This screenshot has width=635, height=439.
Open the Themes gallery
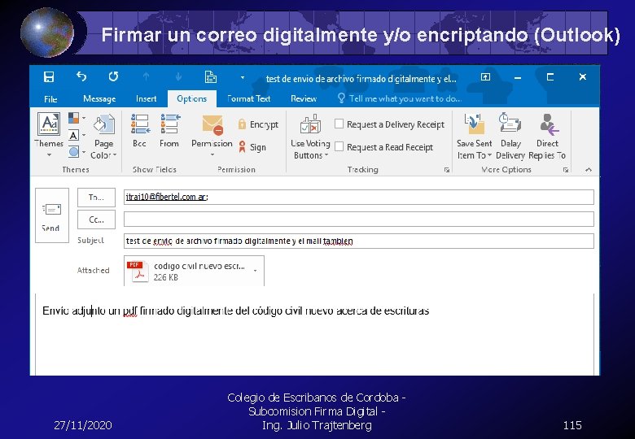point(49,135)
